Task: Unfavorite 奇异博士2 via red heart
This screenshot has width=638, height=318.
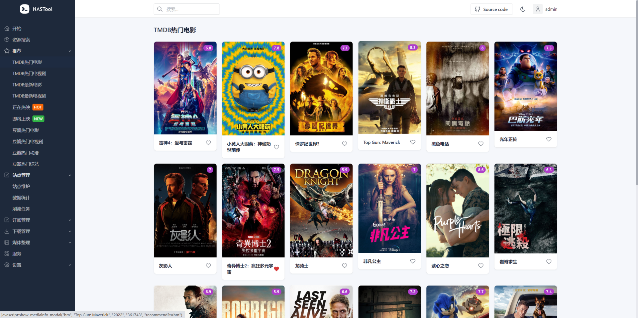Action: 276,269
